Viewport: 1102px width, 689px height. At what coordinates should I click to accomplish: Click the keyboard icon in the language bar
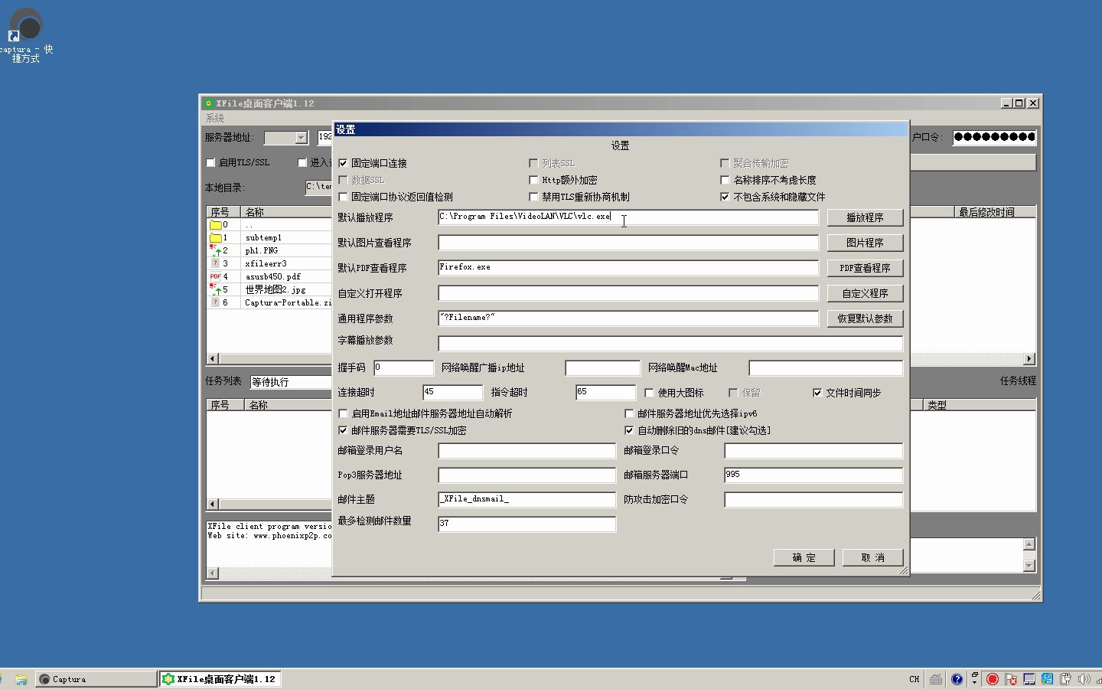click(936, 679)
